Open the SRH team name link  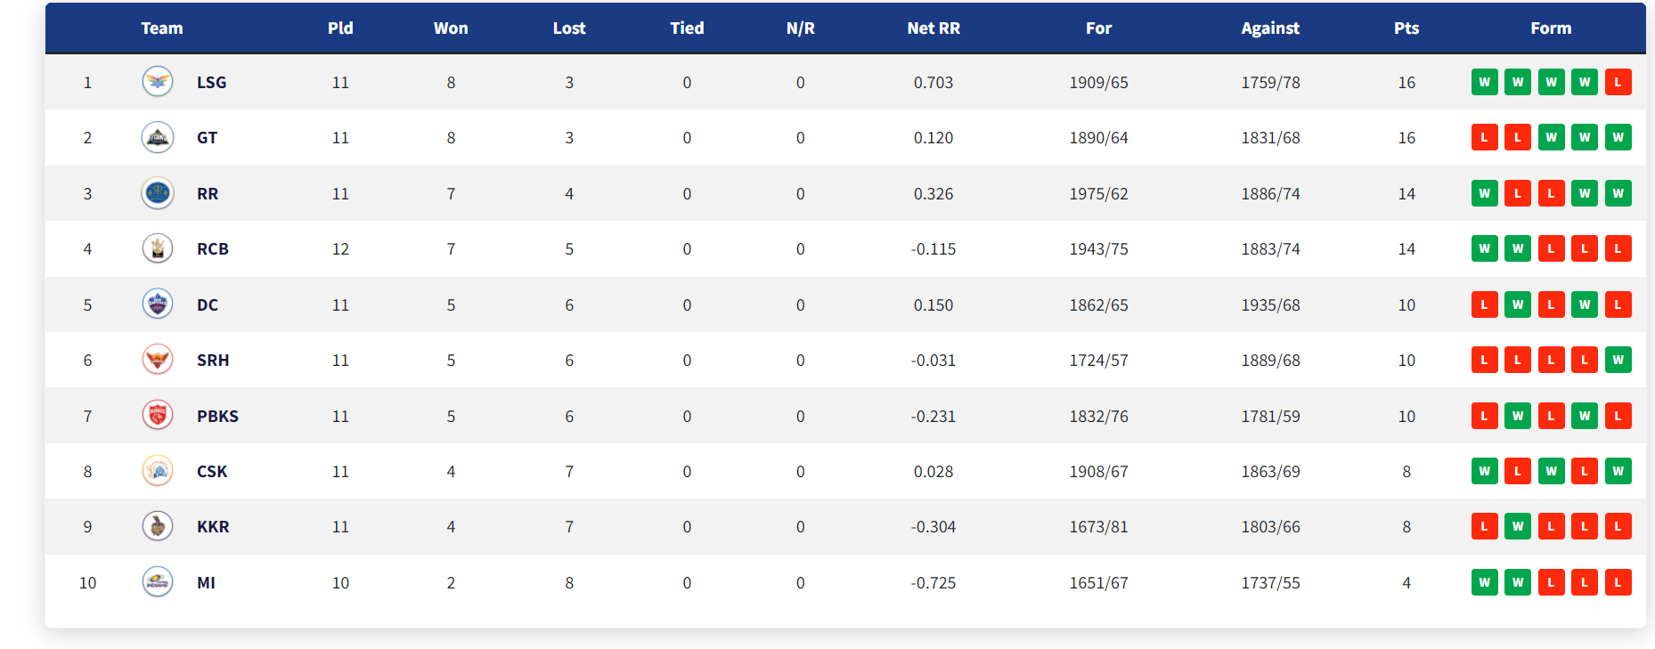coord(213,360)
